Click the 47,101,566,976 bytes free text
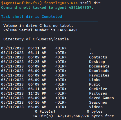121x120 pixels. point(86,116)
